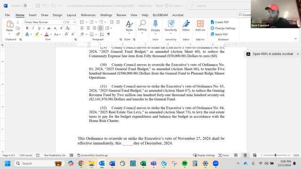Justify the paragraph text
The width and height of the screenshot is (301, 169).
tap(100, 28)
